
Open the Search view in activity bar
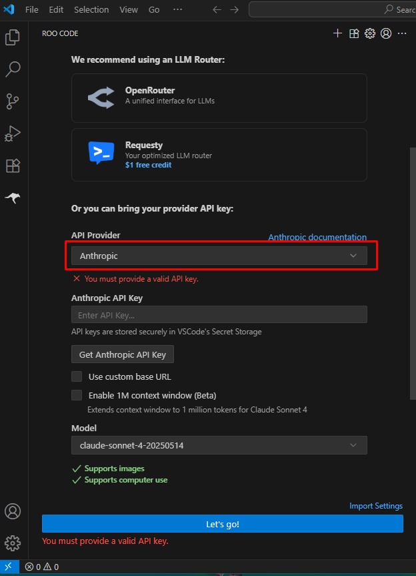coord(13,69)
